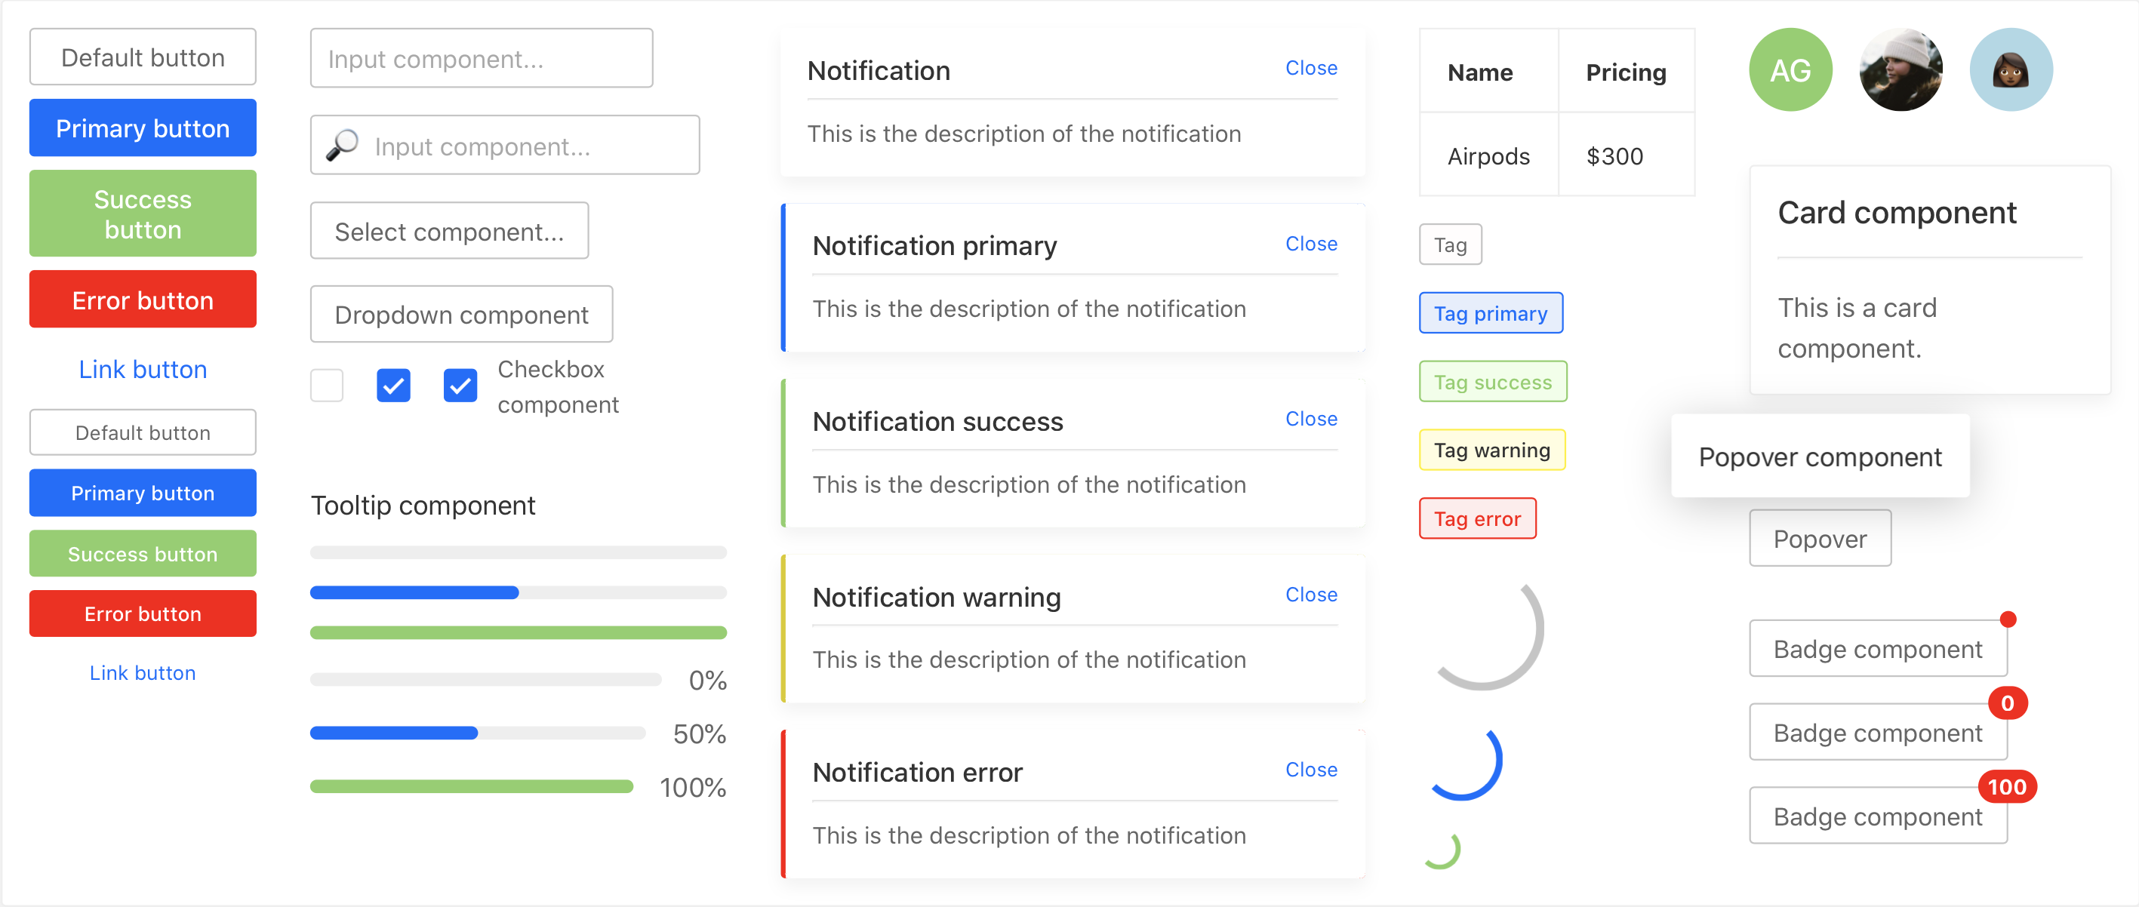Open the Popover button

coord(1819,540)
